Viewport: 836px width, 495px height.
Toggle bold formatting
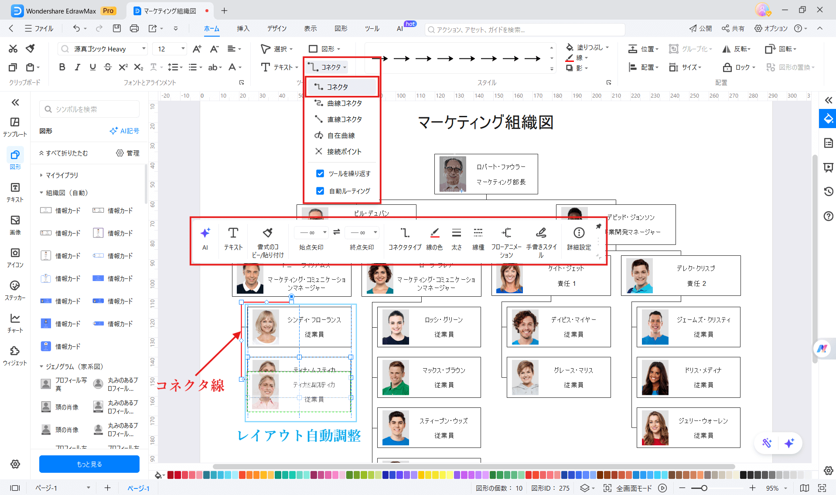coord(61,67)
